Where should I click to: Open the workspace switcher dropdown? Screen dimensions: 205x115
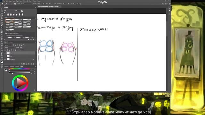pyautogui.click(x=166, y=4)
